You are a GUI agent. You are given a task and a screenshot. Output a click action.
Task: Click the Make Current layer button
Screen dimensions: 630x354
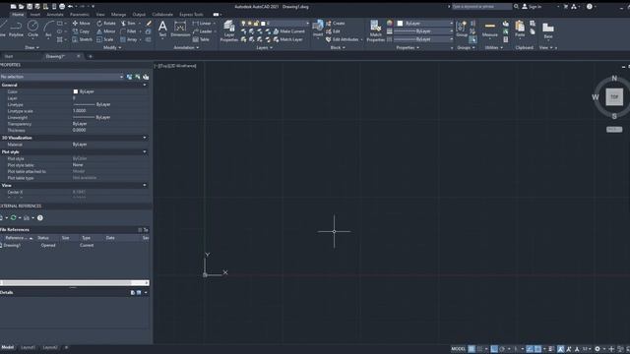pos(288,31)
